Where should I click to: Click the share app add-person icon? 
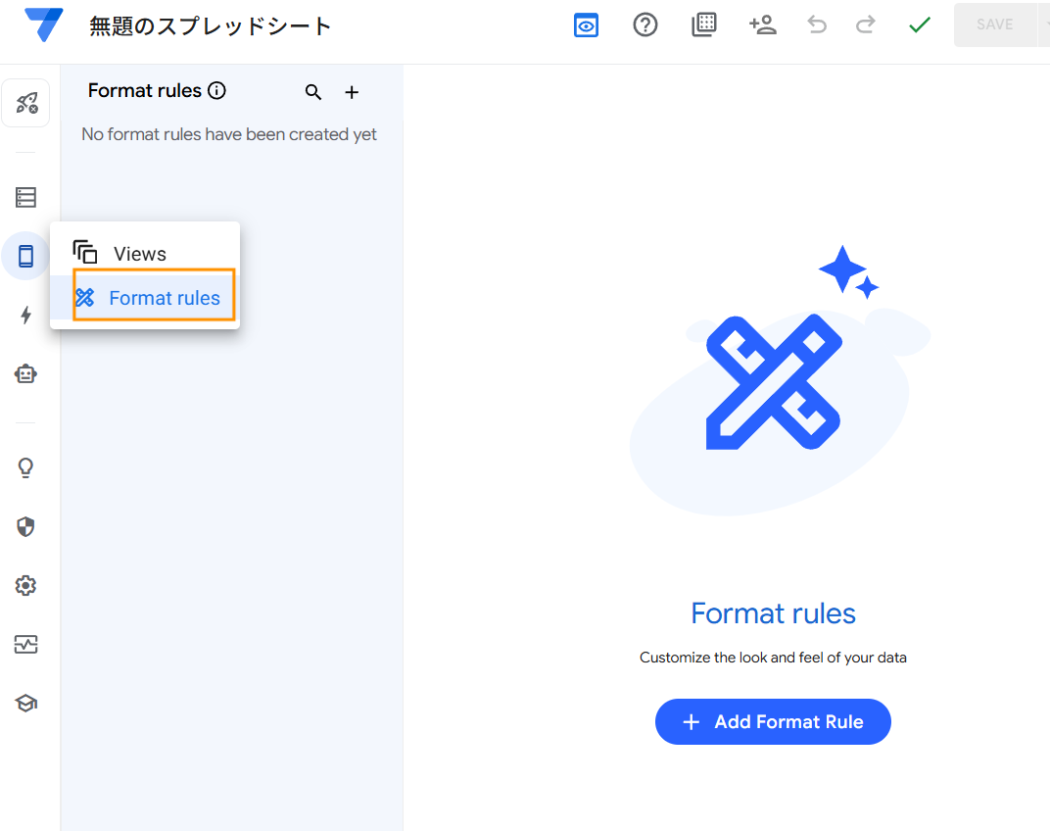pyautogui.click(x=762, y=25)
